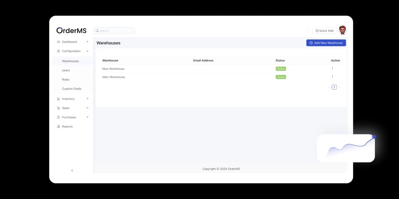Open action menu for Main Warehouse row
Image resolution: width=399 pixels, height=199 pixels.
(332, 77)
